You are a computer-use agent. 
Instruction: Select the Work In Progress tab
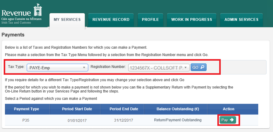pyautogui.click(x=192, y=20)
